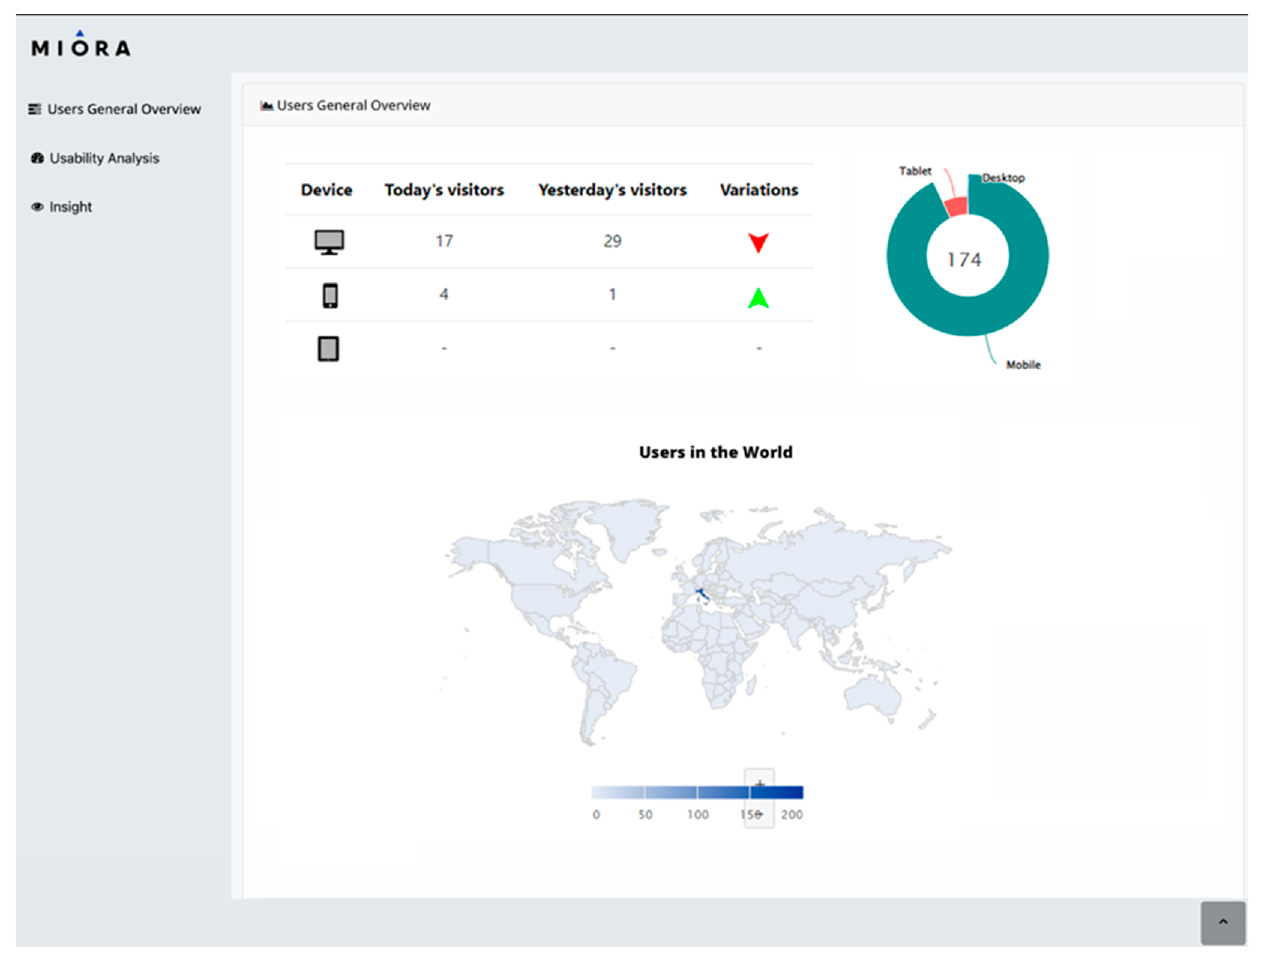Go to the Insight section

click(x=70, y=207)
